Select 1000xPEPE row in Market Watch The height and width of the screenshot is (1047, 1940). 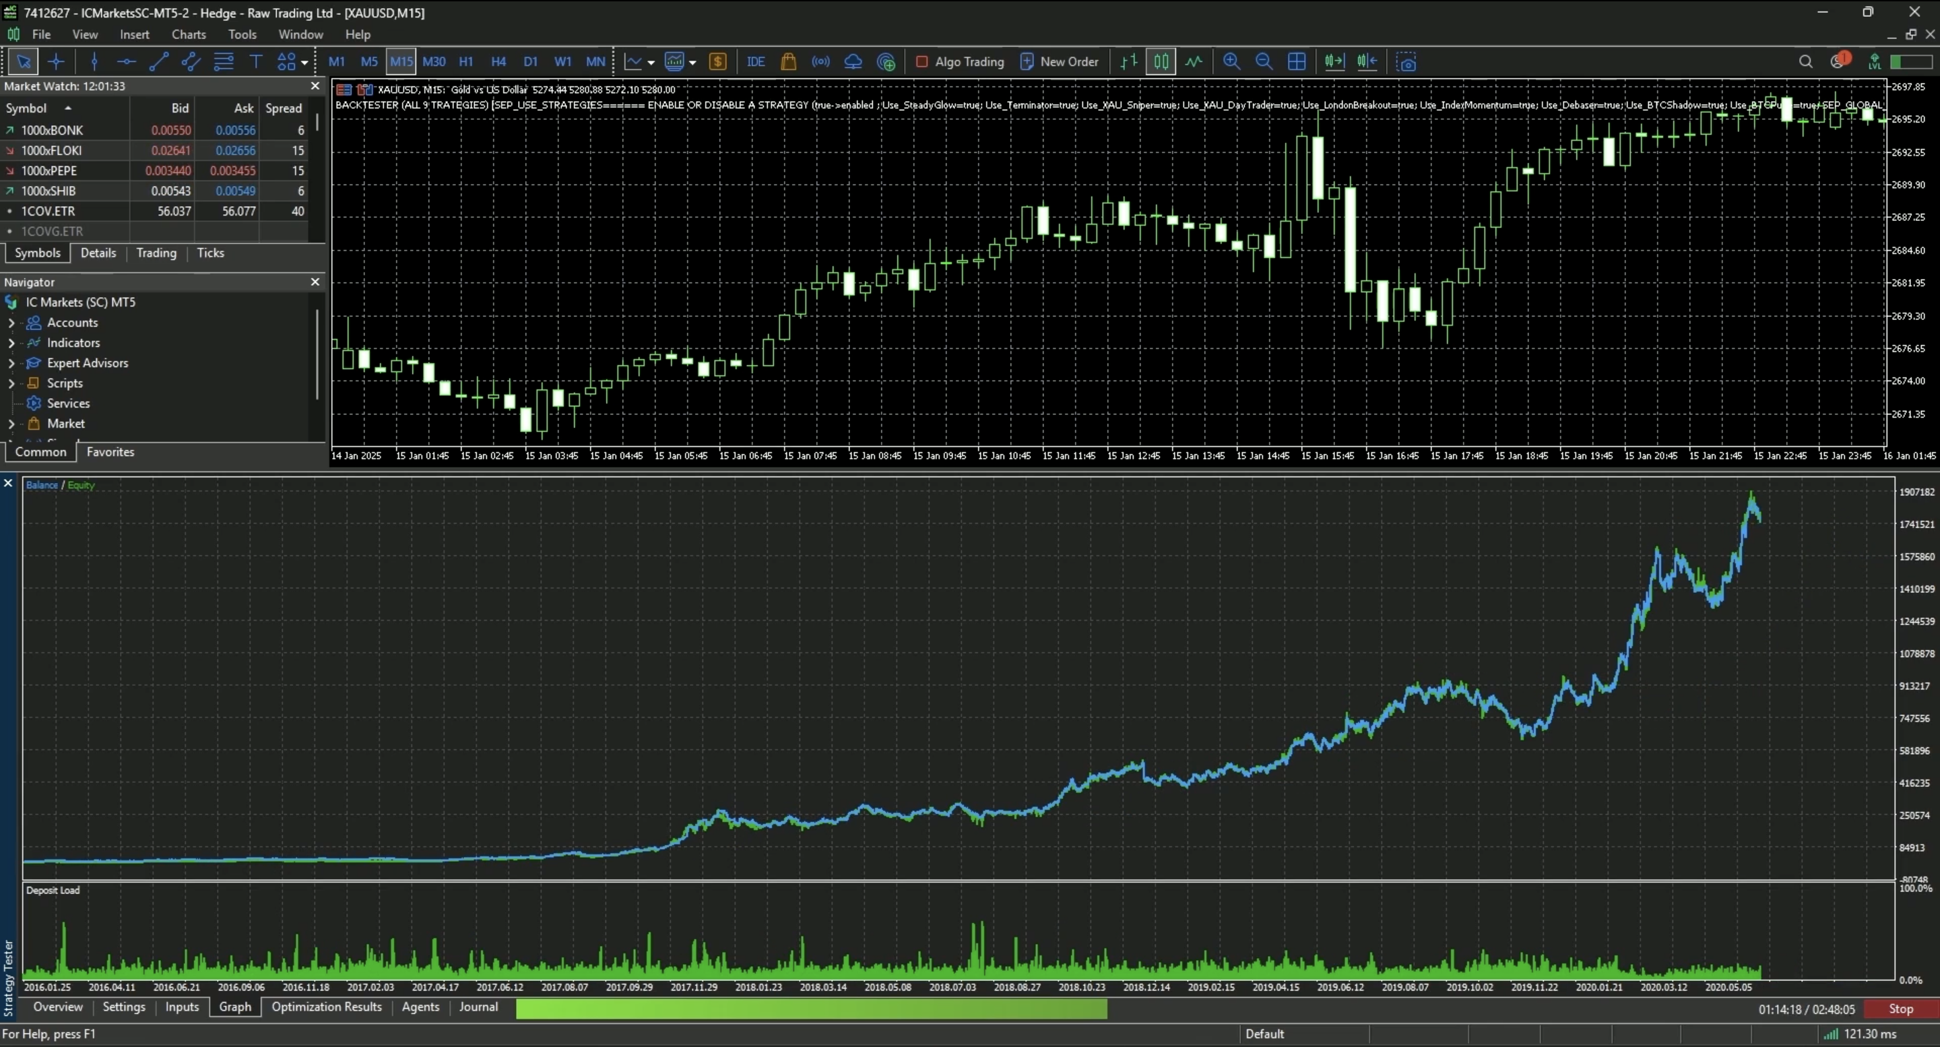[154, 171]
